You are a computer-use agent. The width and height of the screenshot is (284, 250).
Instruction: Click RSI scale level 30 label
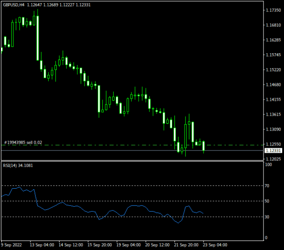pos(267,217)
